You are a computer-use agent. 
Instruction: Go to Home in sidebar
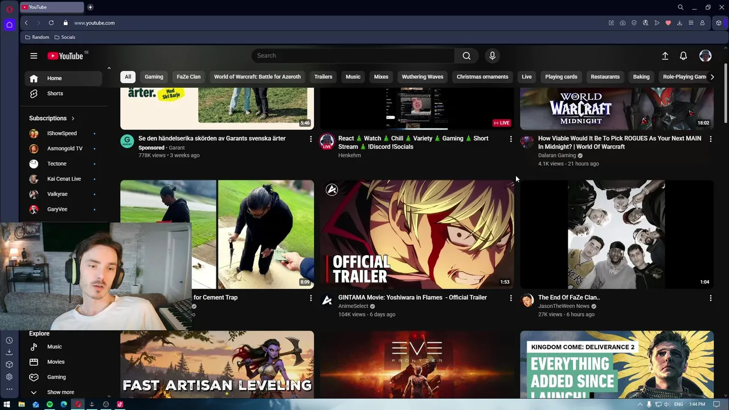64,79
